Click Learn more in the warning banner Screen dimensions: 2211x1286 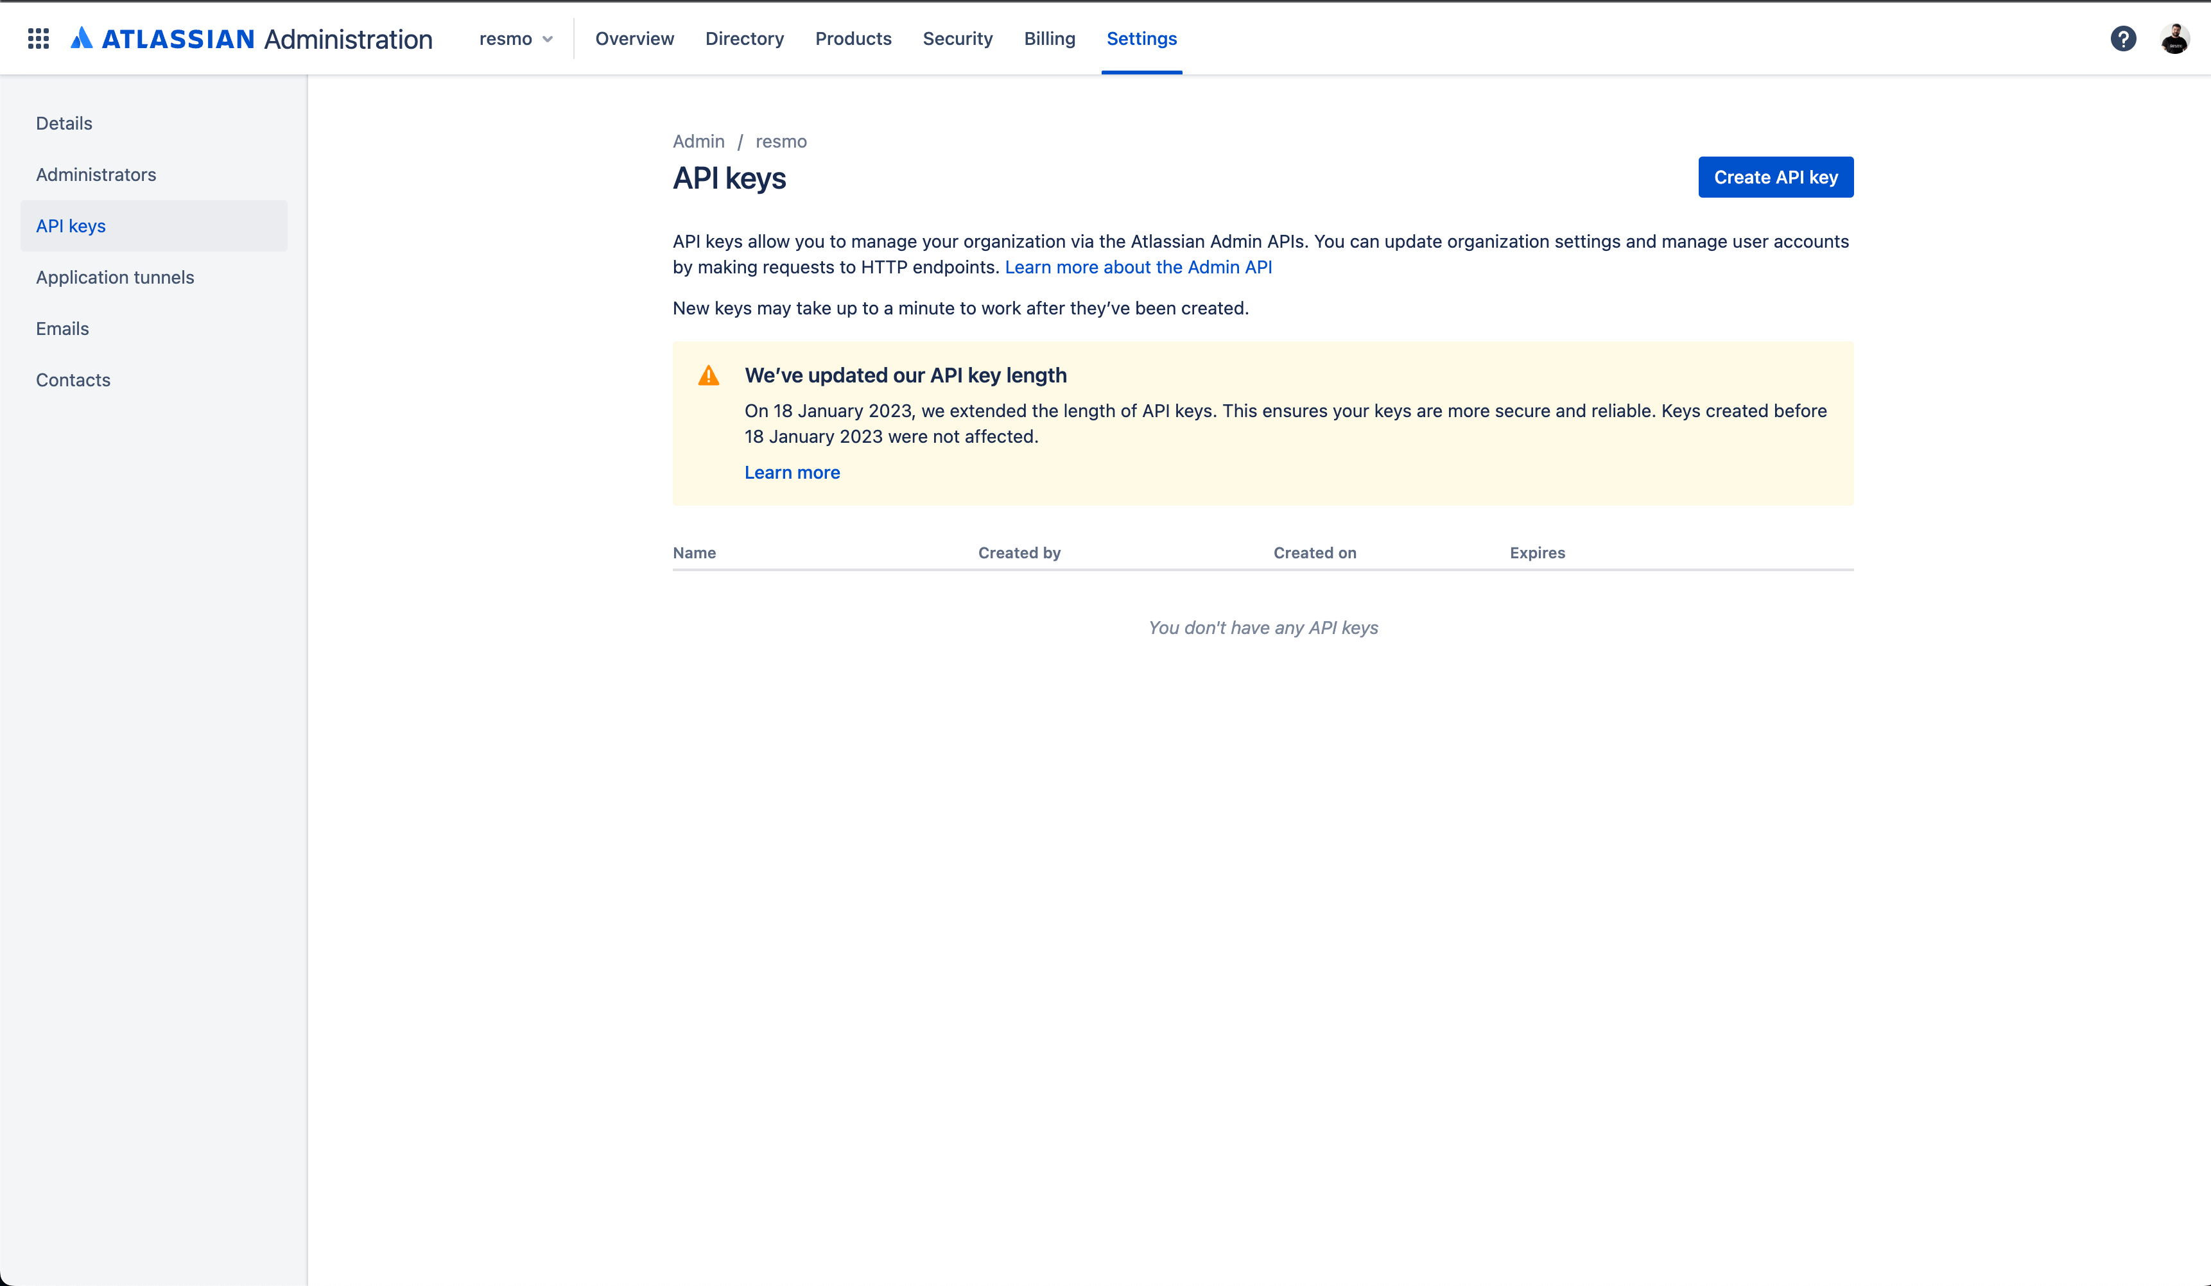pyautogui.click(x=792, y=473)
